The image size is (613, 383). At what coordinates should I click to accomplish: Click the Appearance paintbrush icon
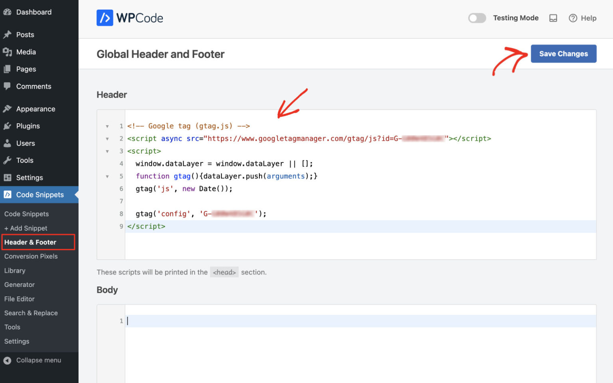pos(7,109)
